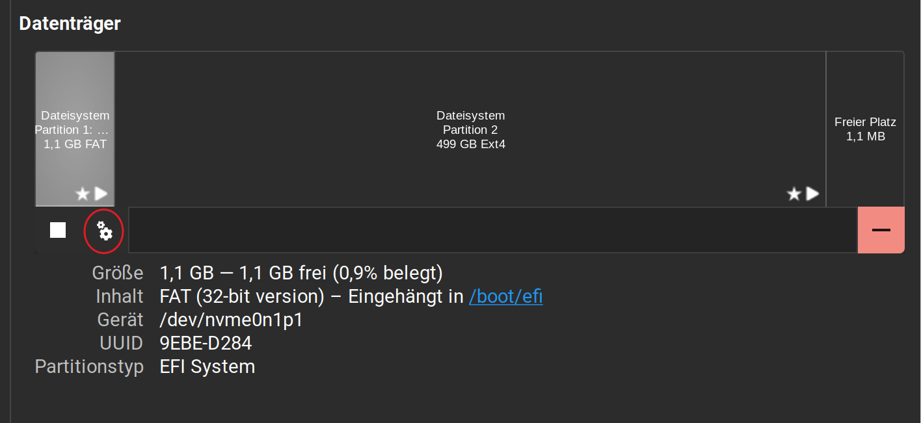
Task: Click the UUID value 9EBE-D284
Action: pyautogui.click(x=206, y=343)
